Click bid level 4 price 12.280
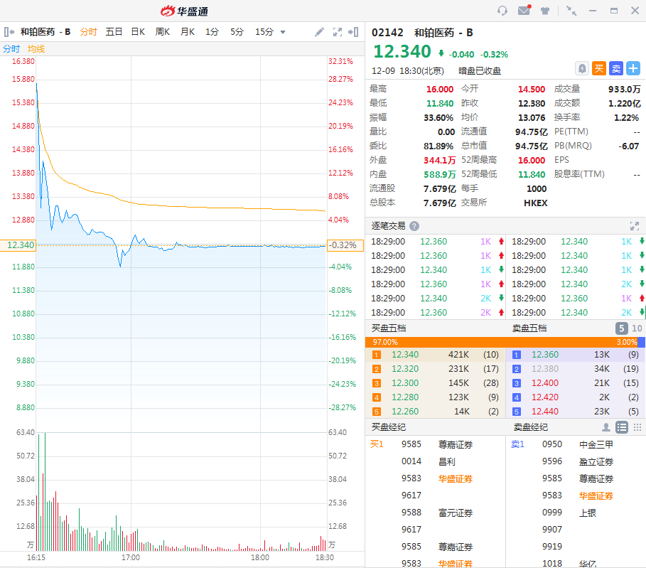This screenshot has height=568, width=646. 405,397
